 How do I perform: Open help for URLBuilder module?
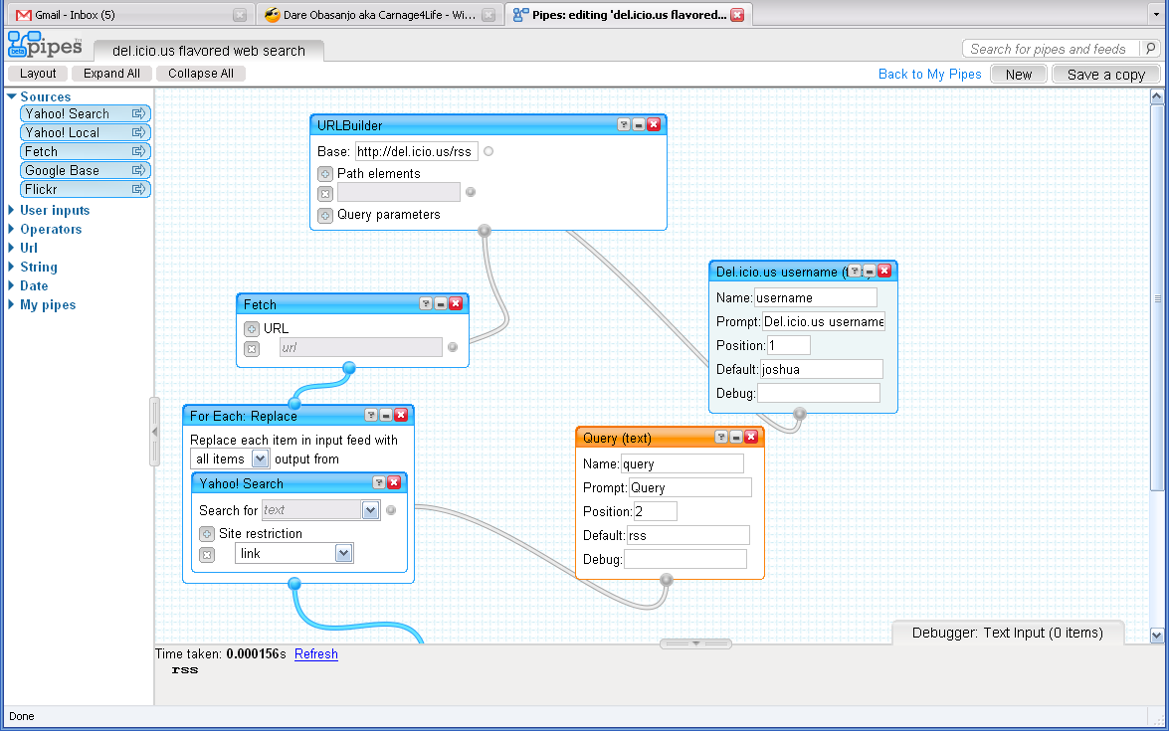point(624,124)
